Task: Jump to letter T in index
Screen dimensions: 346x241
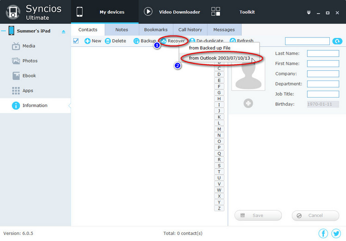Action: pos(219,172)
